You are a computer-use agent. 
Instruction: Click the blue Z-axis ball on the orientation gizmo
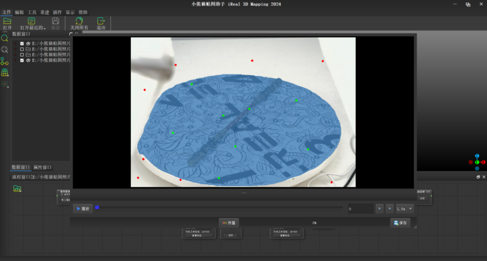click(x=477, y=156)
